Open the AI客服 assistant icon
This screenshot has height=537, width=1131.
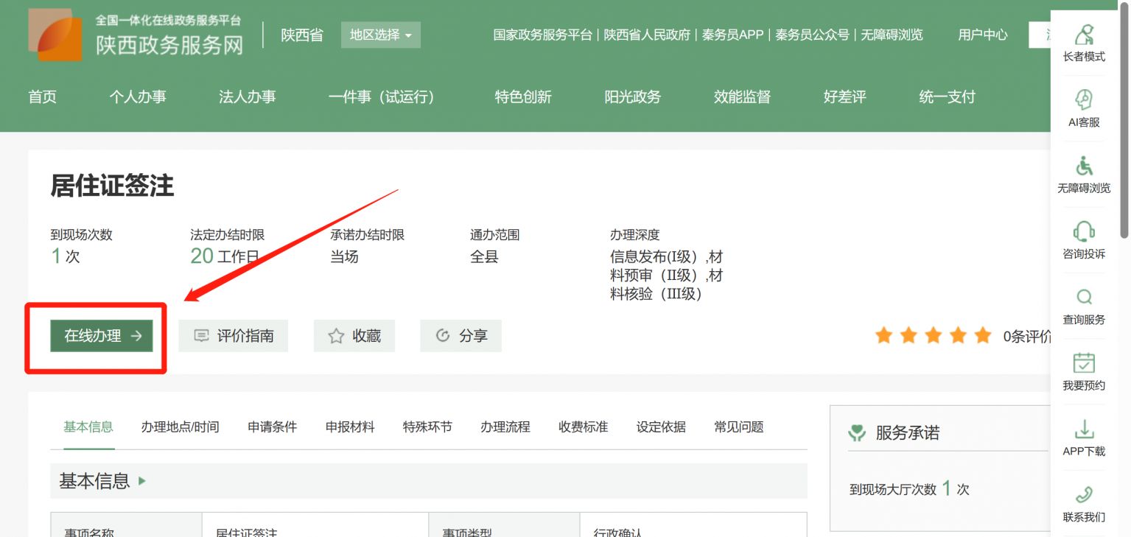pyautogui.click(x=1084, y=100)
